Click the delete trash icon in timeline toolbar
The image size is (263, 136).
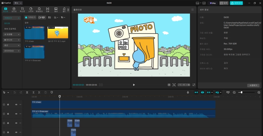pos(45,93)
